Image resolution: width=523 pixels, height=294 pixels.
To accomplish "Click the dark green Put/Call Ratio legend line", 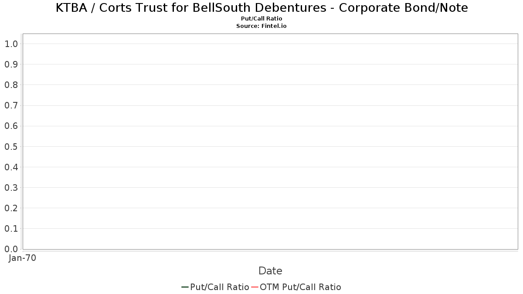I will (x=185, y=287).
